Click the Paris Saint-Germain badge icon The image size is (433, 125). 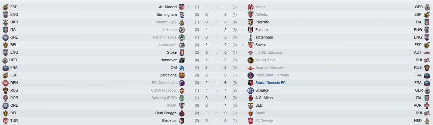[x=251, y=75]
